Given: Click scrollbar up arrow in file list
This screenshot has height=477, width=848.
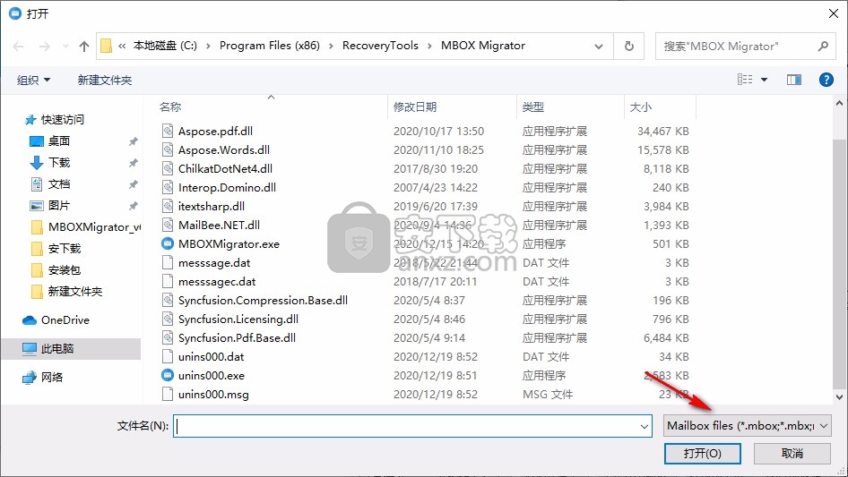Looking at the screenshot, I should tap(839, 103).
